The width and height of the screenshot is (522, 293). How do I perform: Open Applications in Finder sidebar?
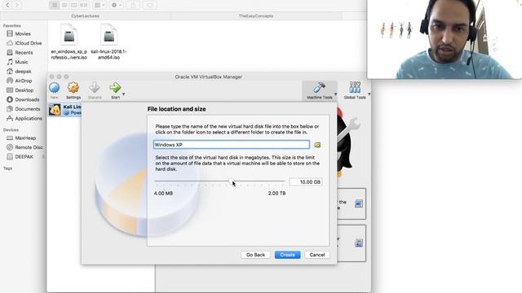[x=29, y=118]
